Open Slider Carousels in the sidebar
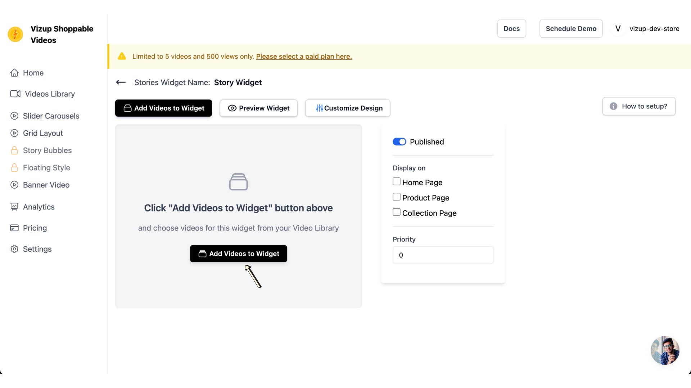Image resolution: width=691 pixels, height=388 pixels. pos(51,116)
